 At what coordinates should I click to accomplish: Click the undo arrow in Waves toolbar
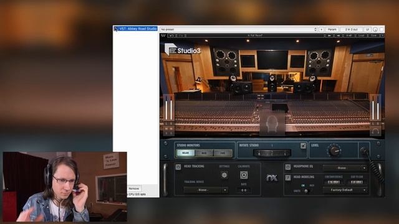(171, 36)
